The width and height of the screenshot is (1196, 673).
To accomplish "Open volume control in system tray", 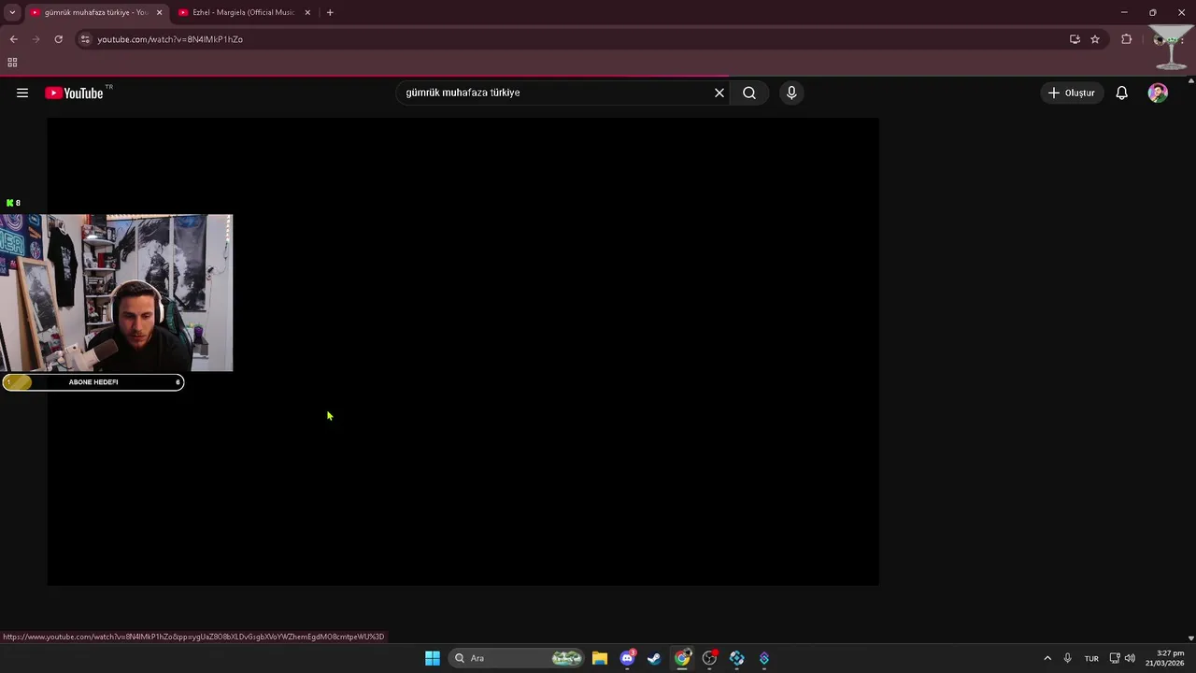I will (x=1131, y=658).
